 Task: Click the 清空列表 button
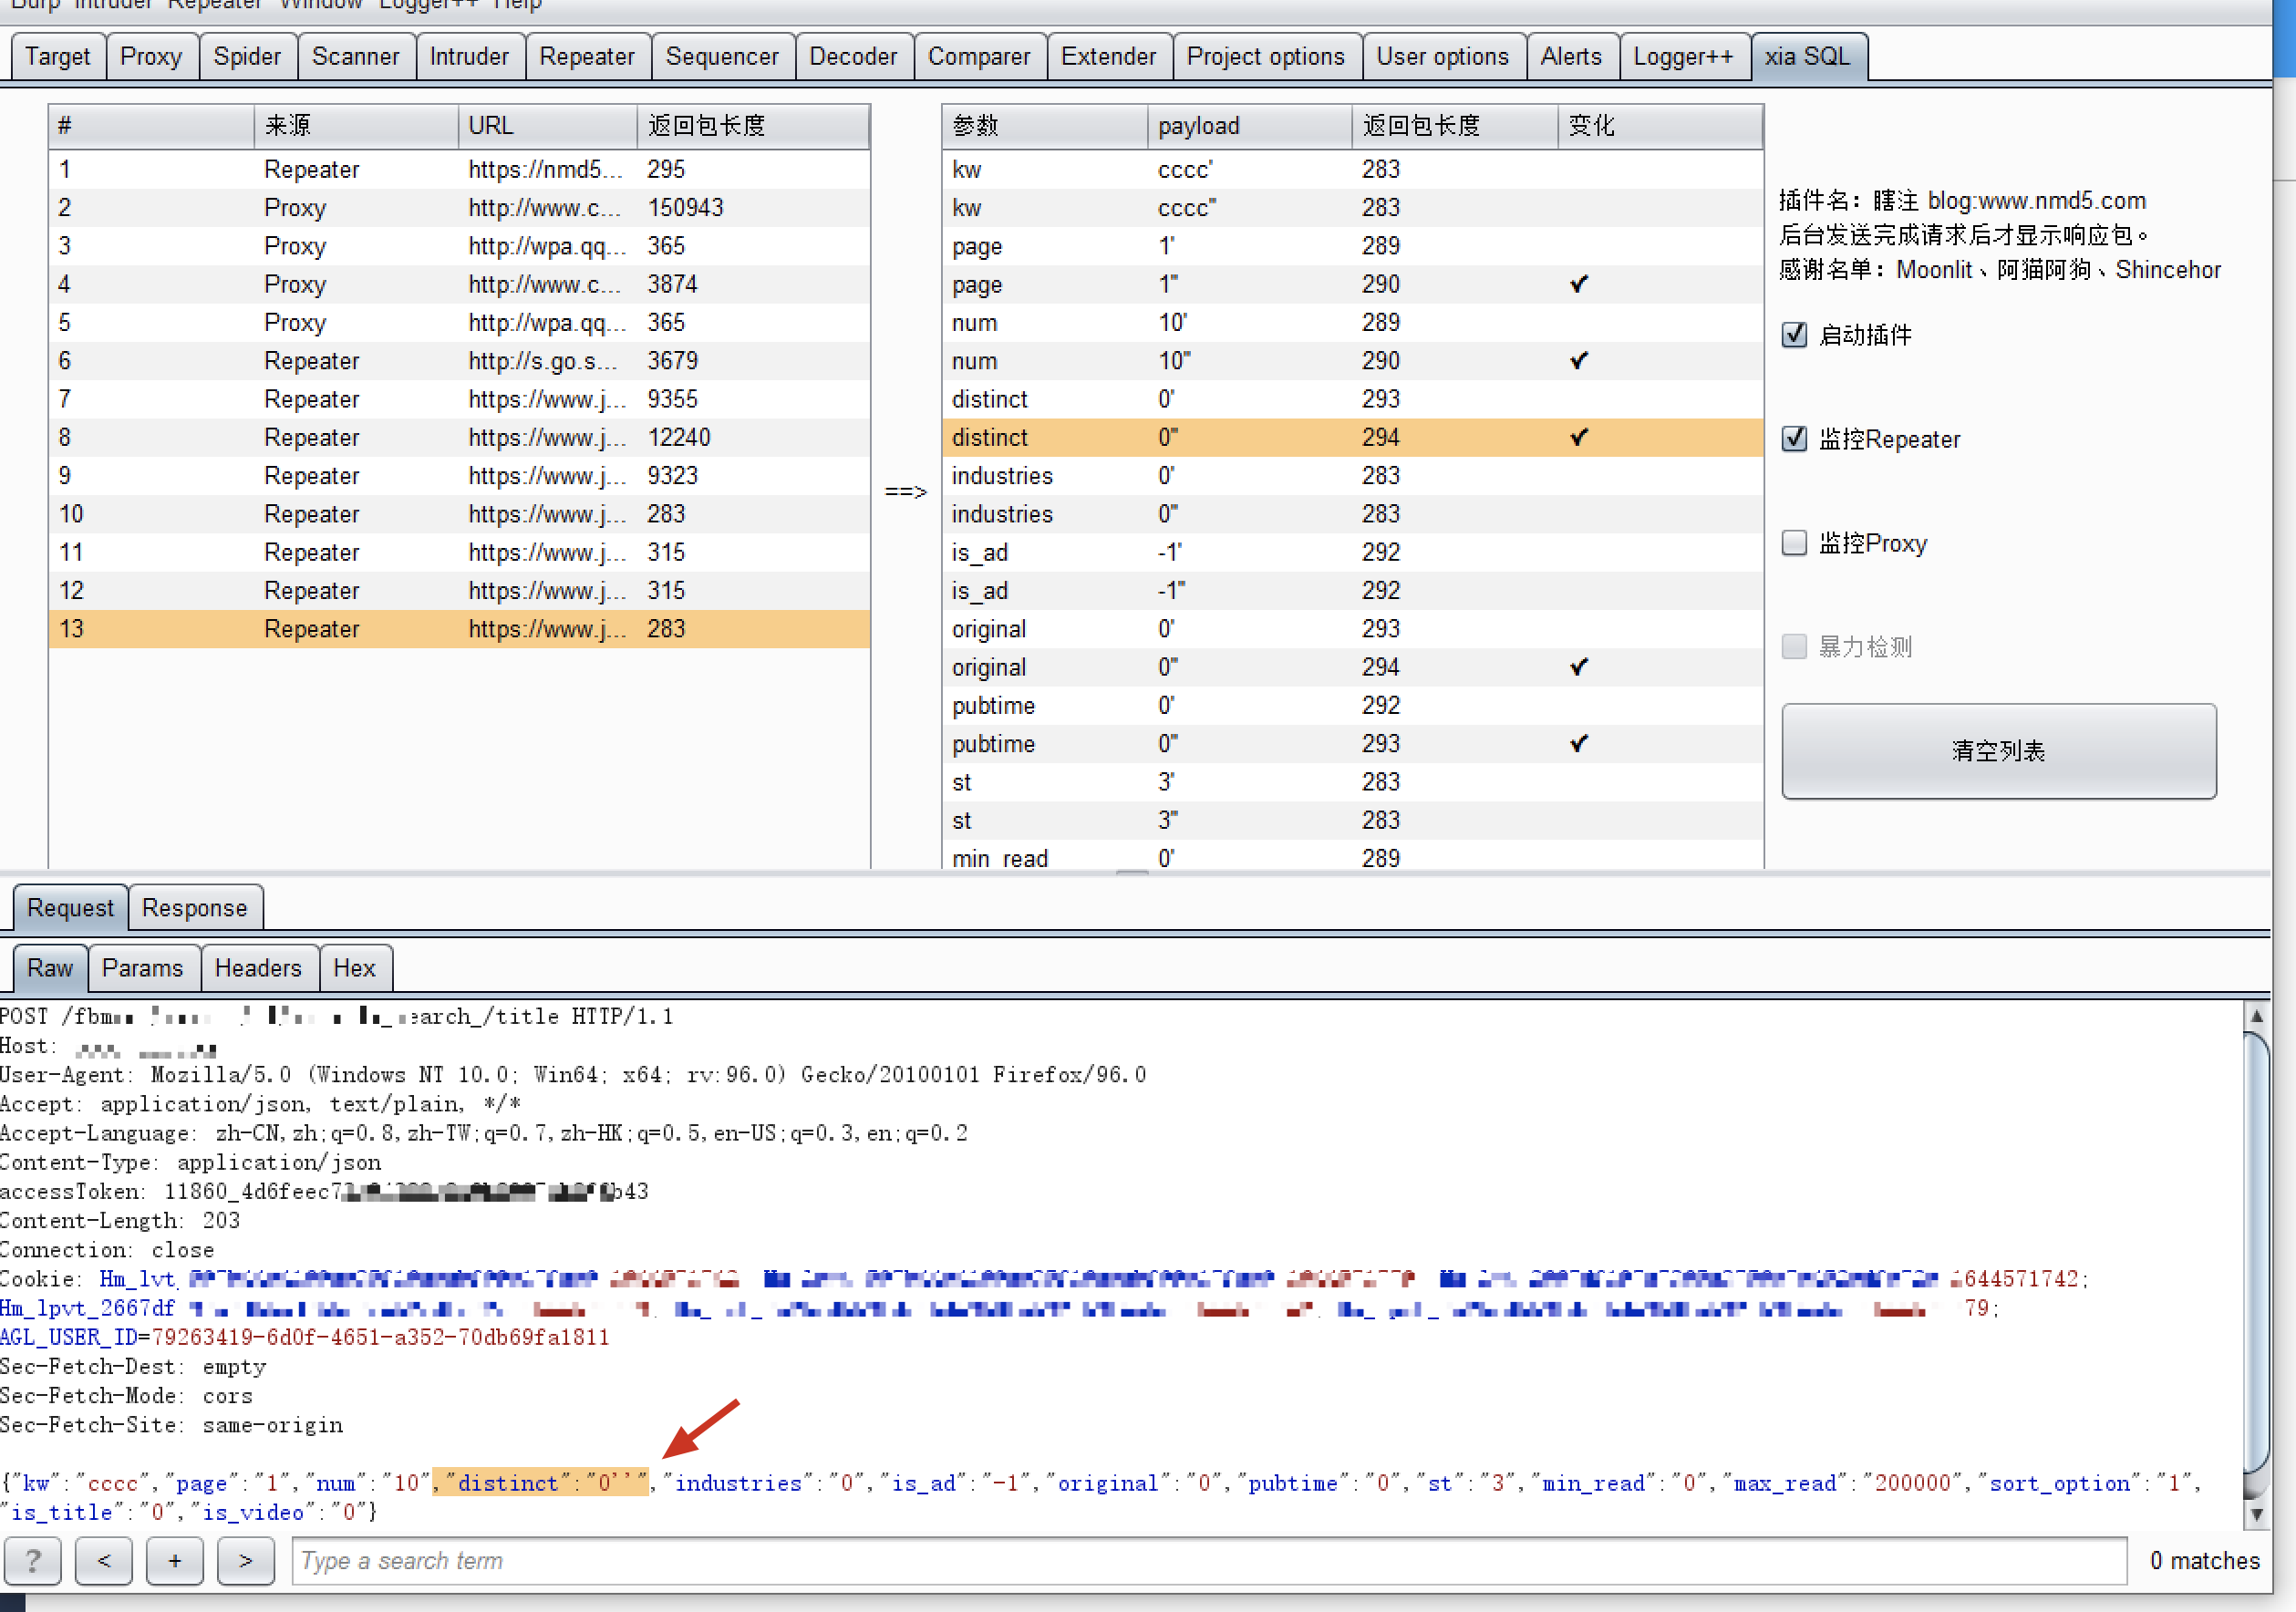(x=1999, y=751)
